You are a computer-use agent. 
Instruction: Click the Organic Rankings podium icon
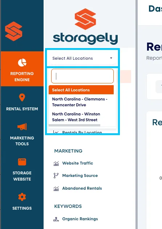56,219
